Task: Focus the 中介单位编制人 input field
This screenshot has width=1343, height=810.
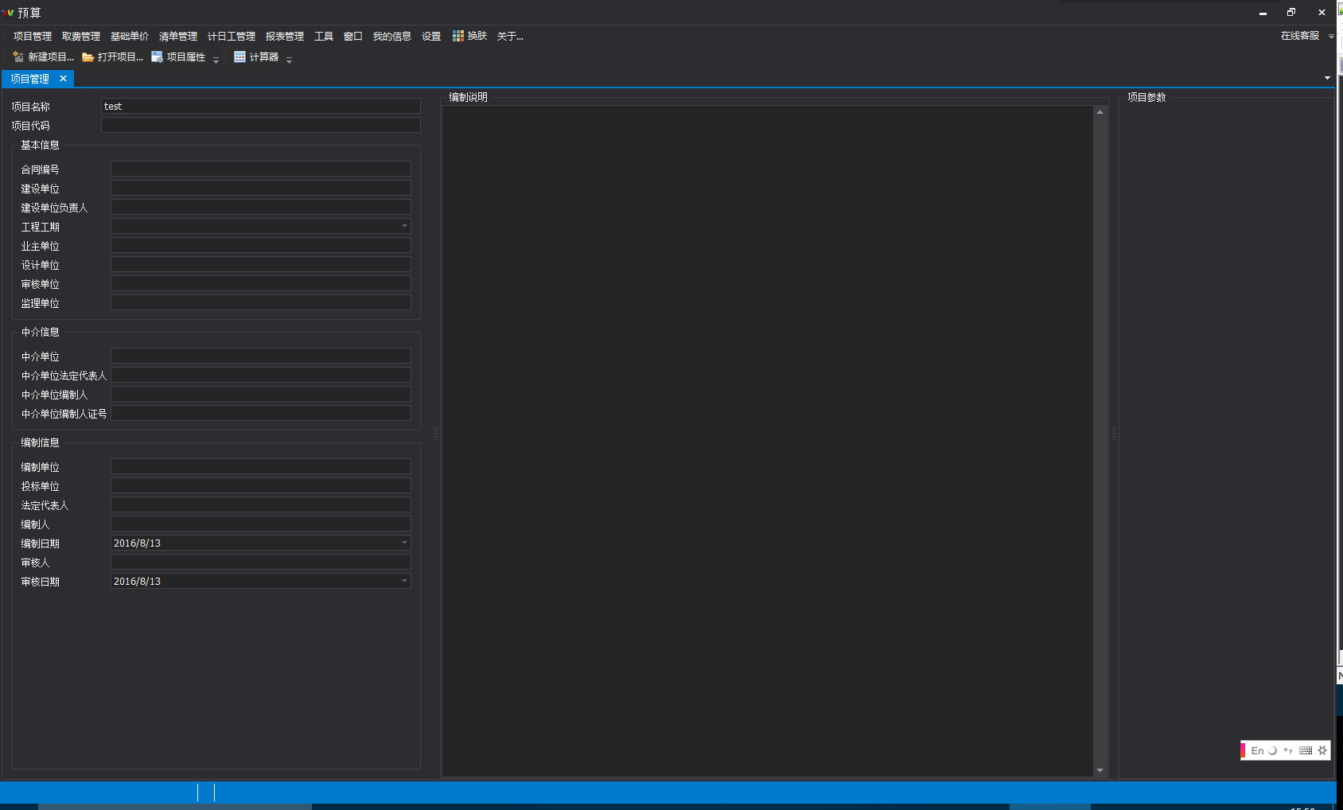Action: [261, 394]
